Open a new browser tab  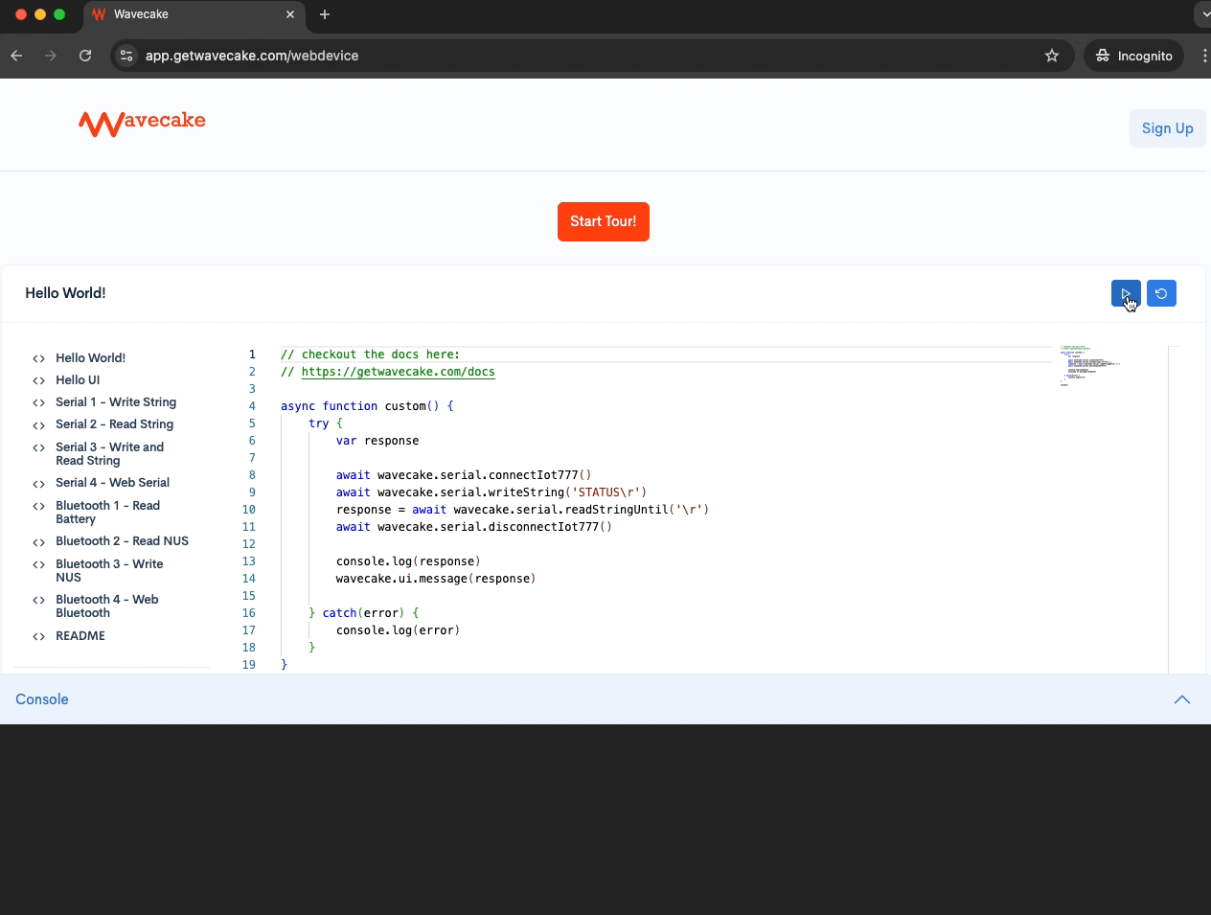[325, 14]
